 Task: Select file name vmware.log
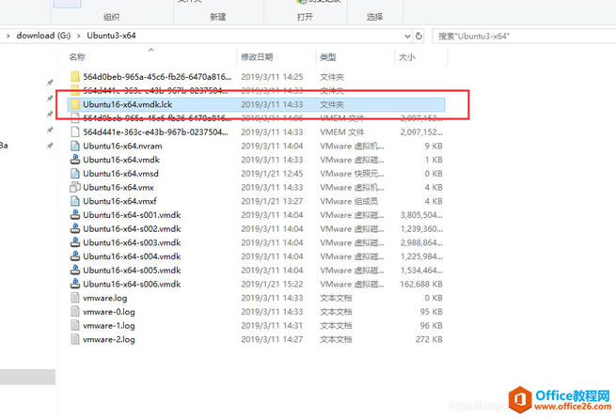point(105,298)
